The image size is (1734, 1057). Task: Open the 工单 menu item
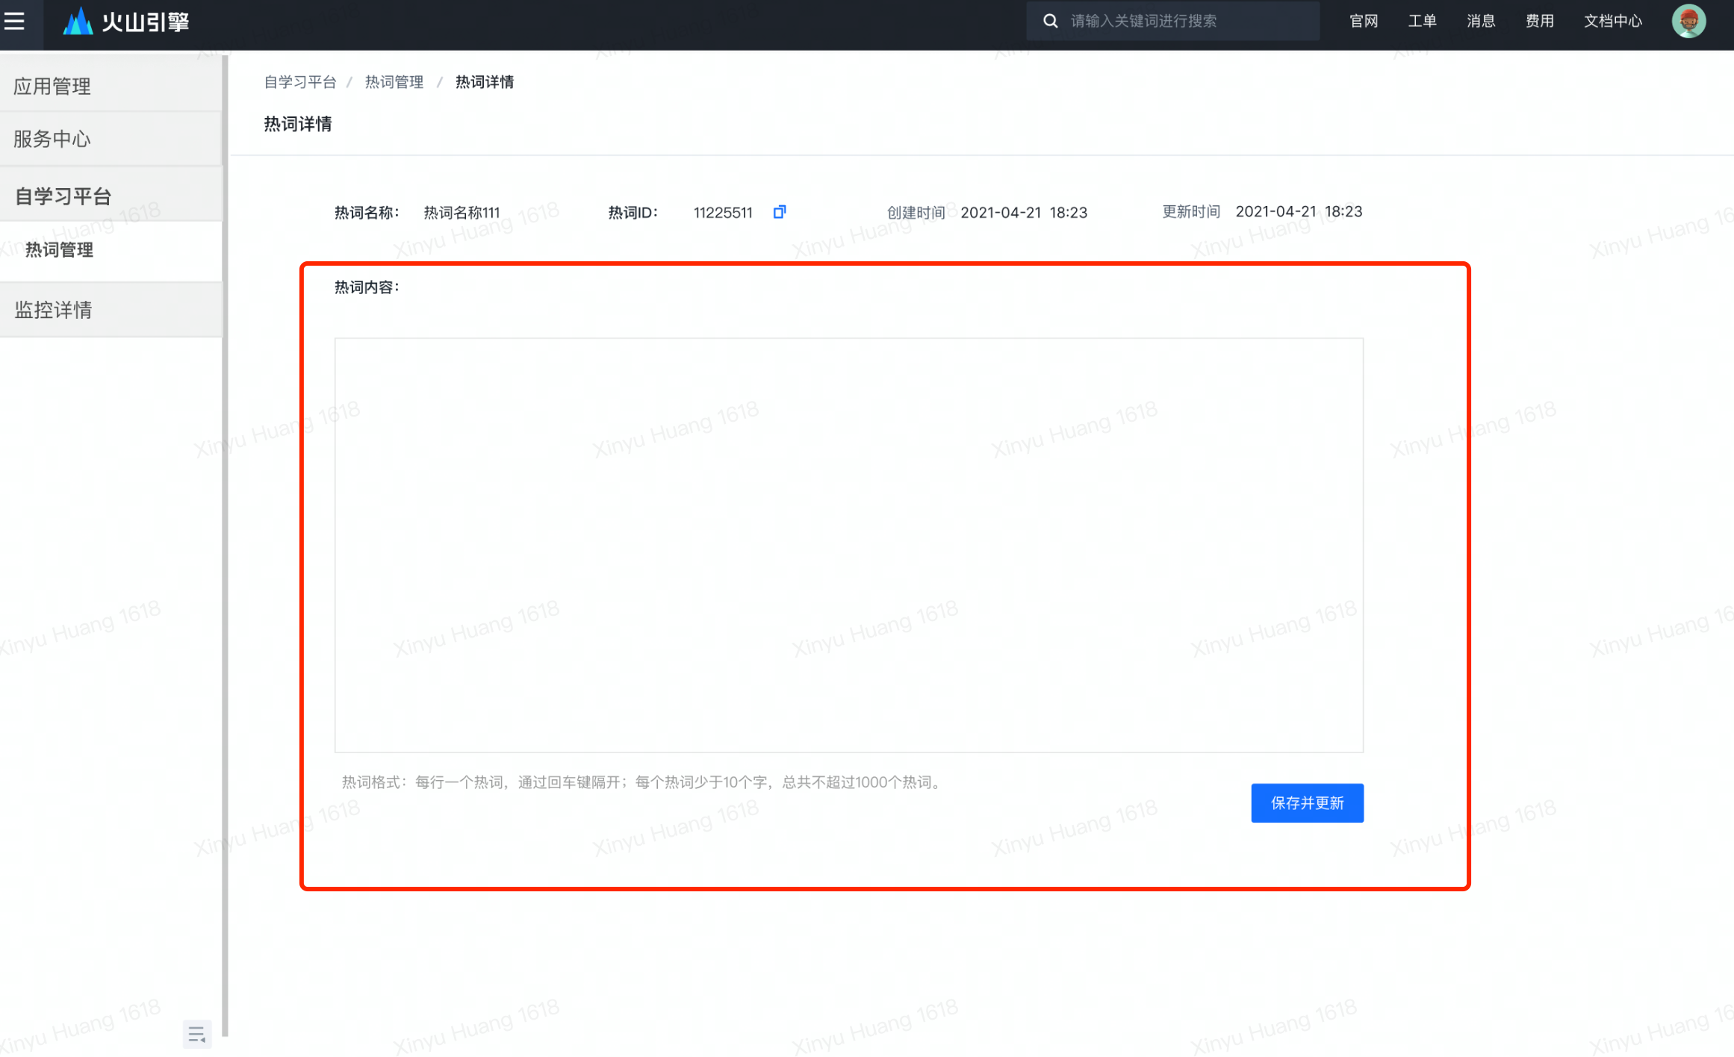click(1422, 21)
